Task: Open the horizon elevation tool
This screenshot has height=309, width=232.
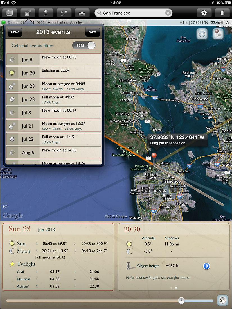Action: [82, 13]
